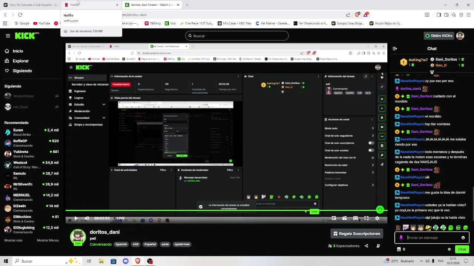Open followed channel hei_Dani
The height and width of the screenshot is (266, 474).
click(x=31, y=107)
